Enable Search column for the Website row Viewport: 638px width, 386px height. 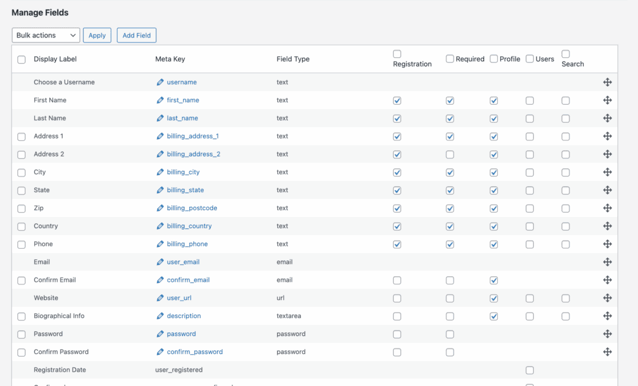tap(566, 299)
